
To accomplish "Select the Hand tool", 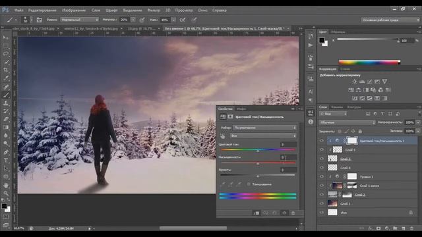I will click(x=6, y=186).
